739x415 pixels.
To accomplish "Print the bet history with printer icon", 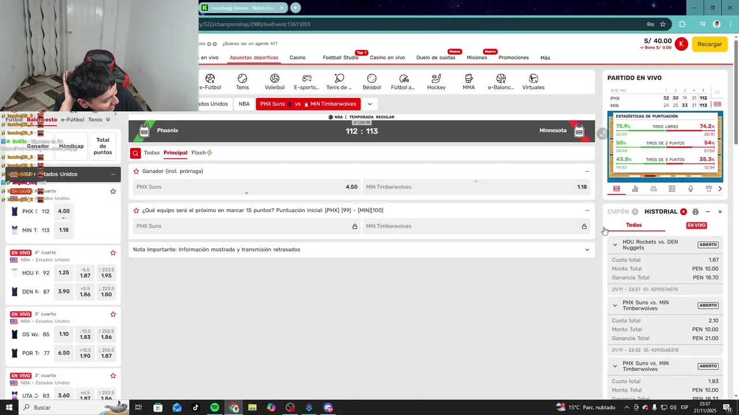I will click(695, 212).
